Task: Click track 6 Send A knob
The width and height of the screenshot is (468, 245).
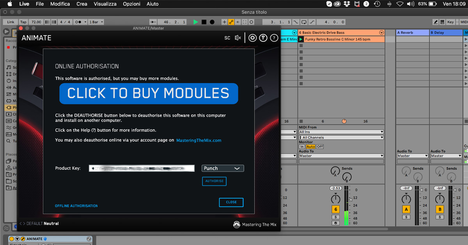Action: 335,171
